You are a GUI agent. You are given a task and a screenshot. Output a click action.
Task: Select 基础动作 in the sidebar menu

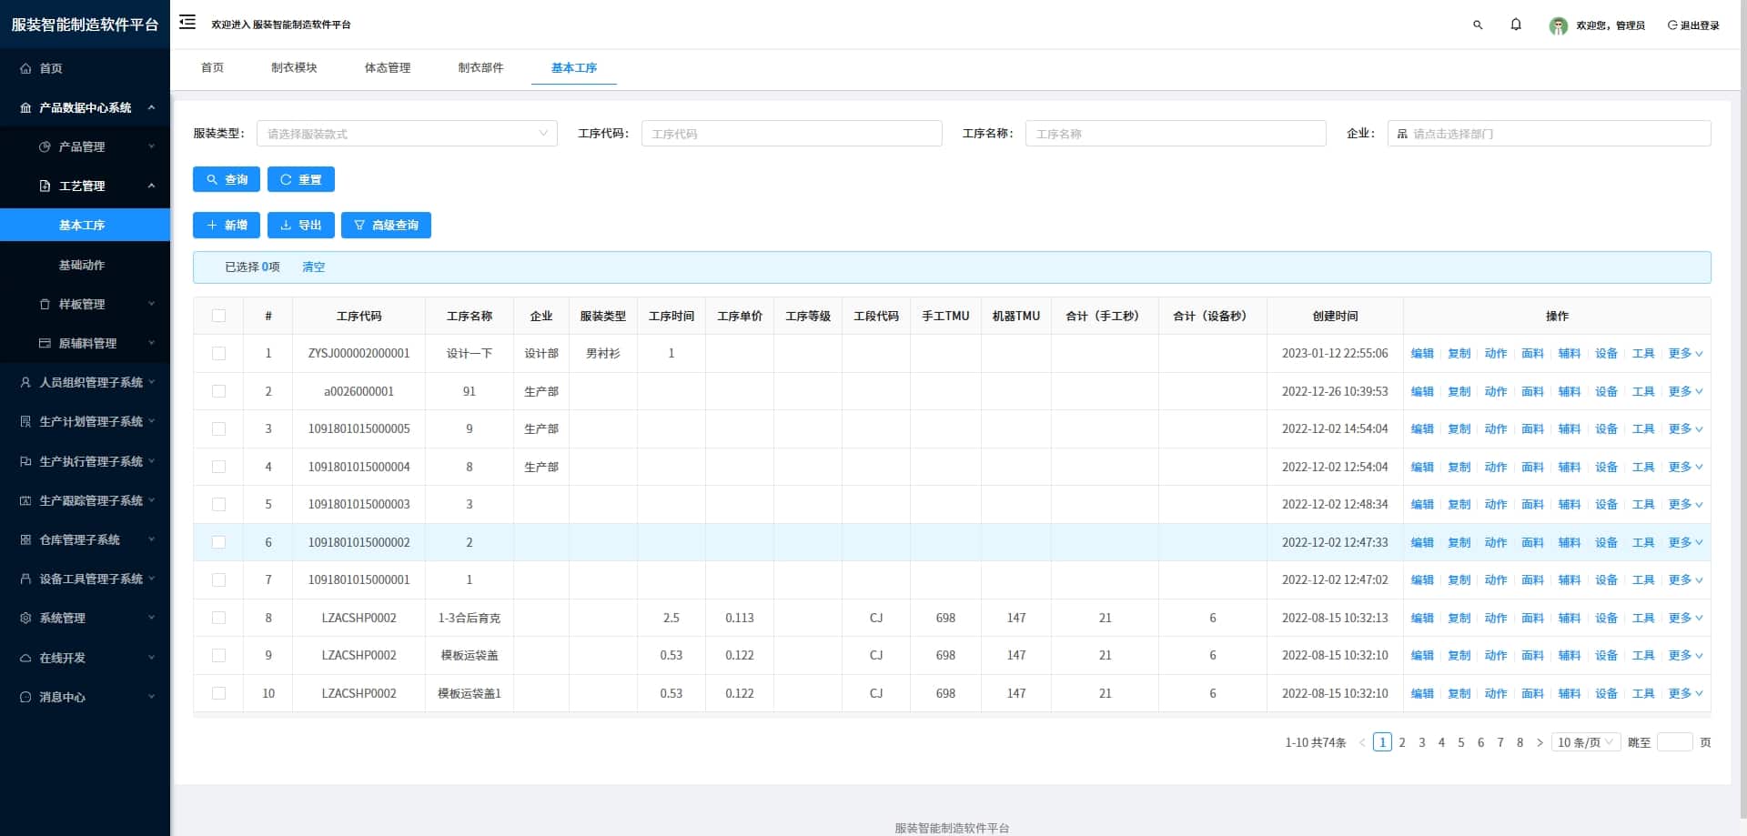(82, 265)
